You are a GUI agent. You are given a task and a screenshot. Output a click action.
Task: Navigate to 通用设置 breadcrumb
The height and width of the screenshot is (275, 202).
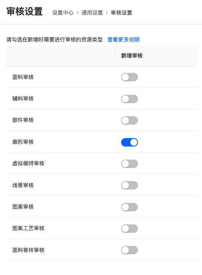(x=92, y=13)
